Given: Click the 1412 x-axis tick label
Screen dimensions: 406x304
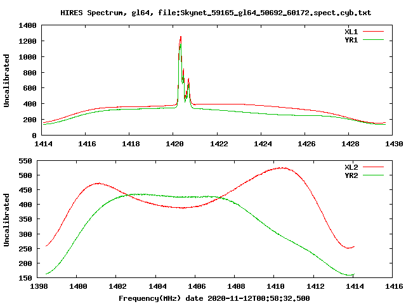Looking at the screenshot, I should click(315, 286).
